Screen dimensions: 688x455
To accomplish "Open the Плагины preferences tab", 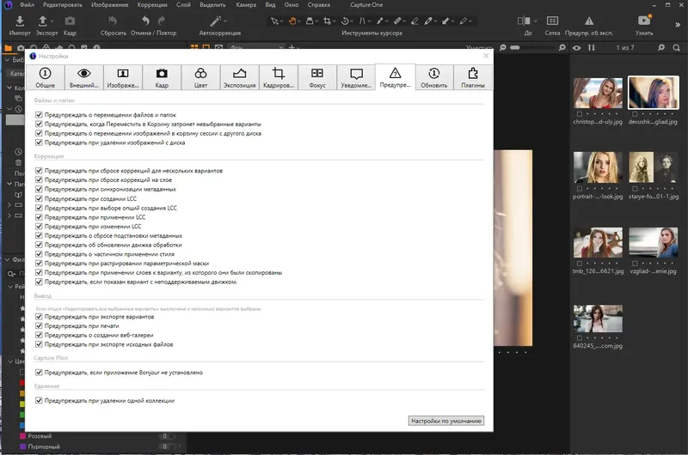I will [x=473, y=77].
